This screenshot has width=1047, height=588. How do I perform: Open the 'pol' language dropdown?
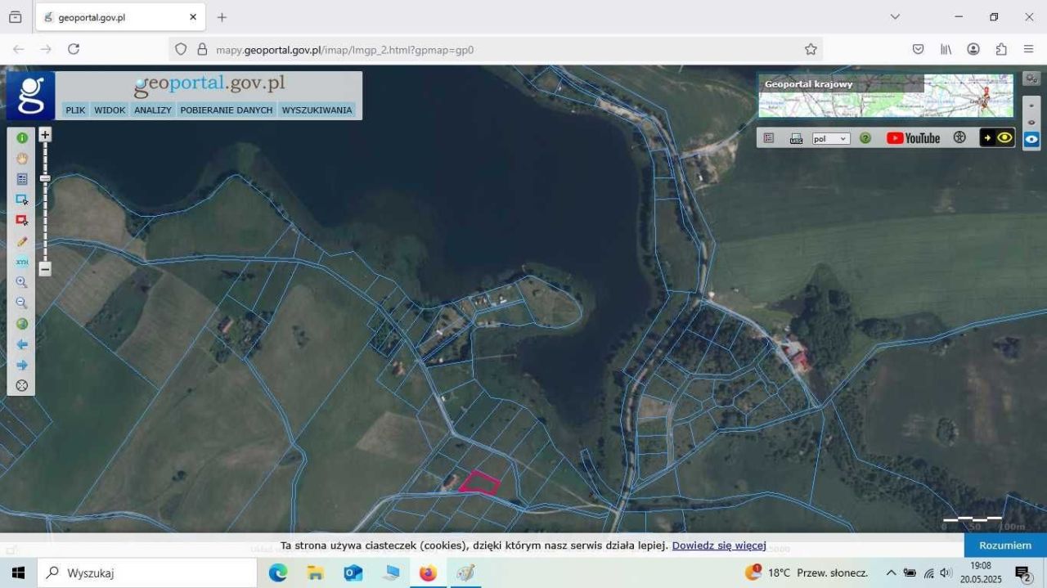pos(831,139)
